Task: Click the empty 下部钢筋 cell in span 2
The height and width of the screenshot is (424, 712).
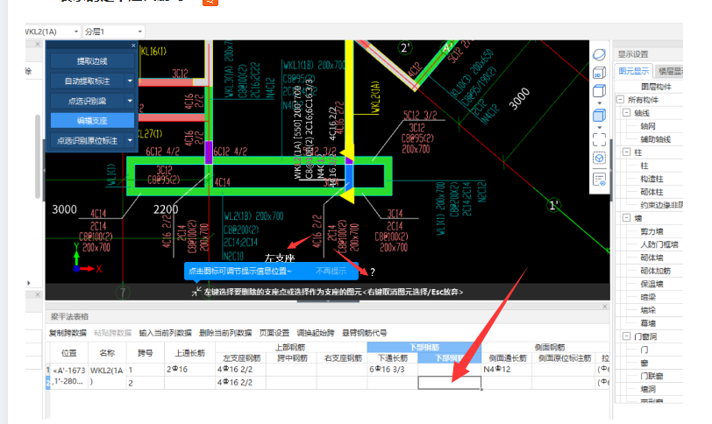Action: click(x=450, y=383)
